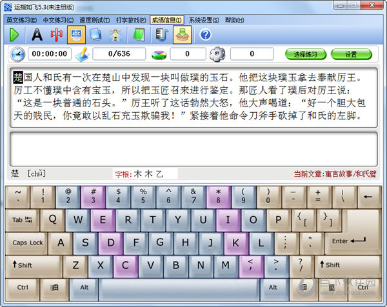The image size is (387, 307).
Task: Open the 系统设置(S) menu
Action: pos(204,20)
